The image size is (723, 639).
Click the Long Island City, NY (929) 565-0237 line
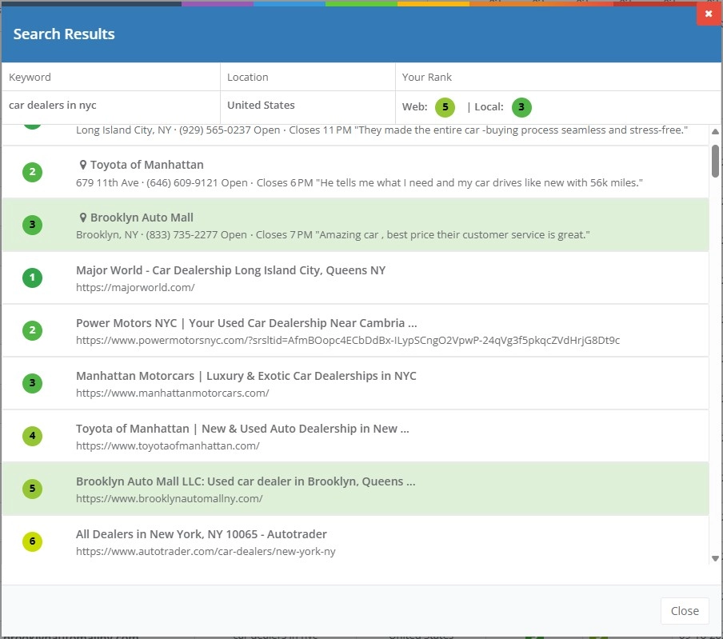pyautogui.click(x=381, y=130)
